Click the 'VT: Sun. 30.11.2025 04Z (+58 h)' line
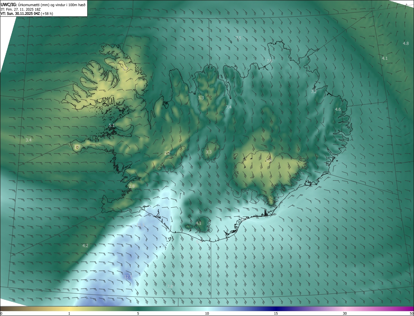 point(27,14)
